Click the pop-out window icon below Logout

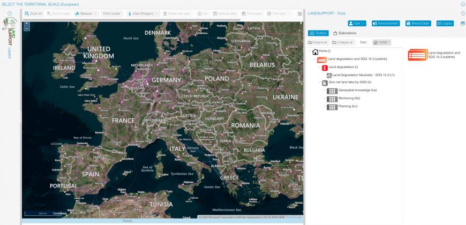coord(462,24)
